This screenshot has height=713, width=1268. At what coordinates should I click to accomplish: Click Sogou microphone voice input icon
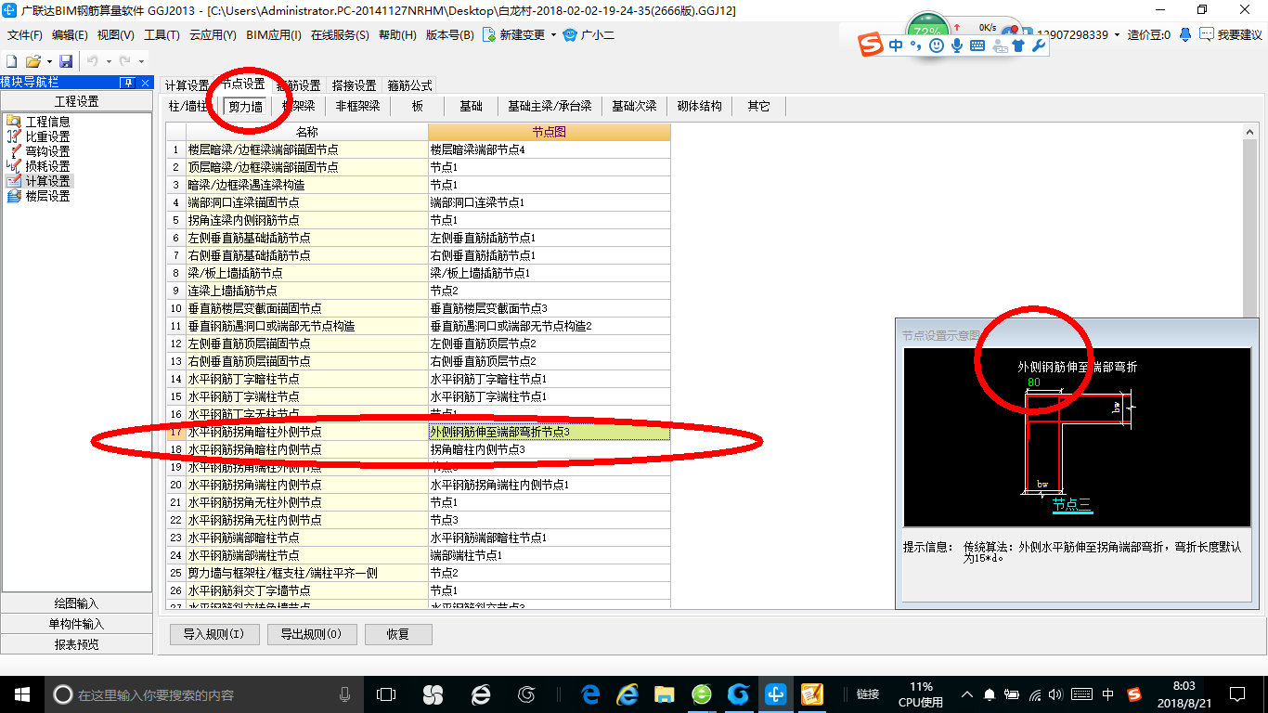click(957, 45)
